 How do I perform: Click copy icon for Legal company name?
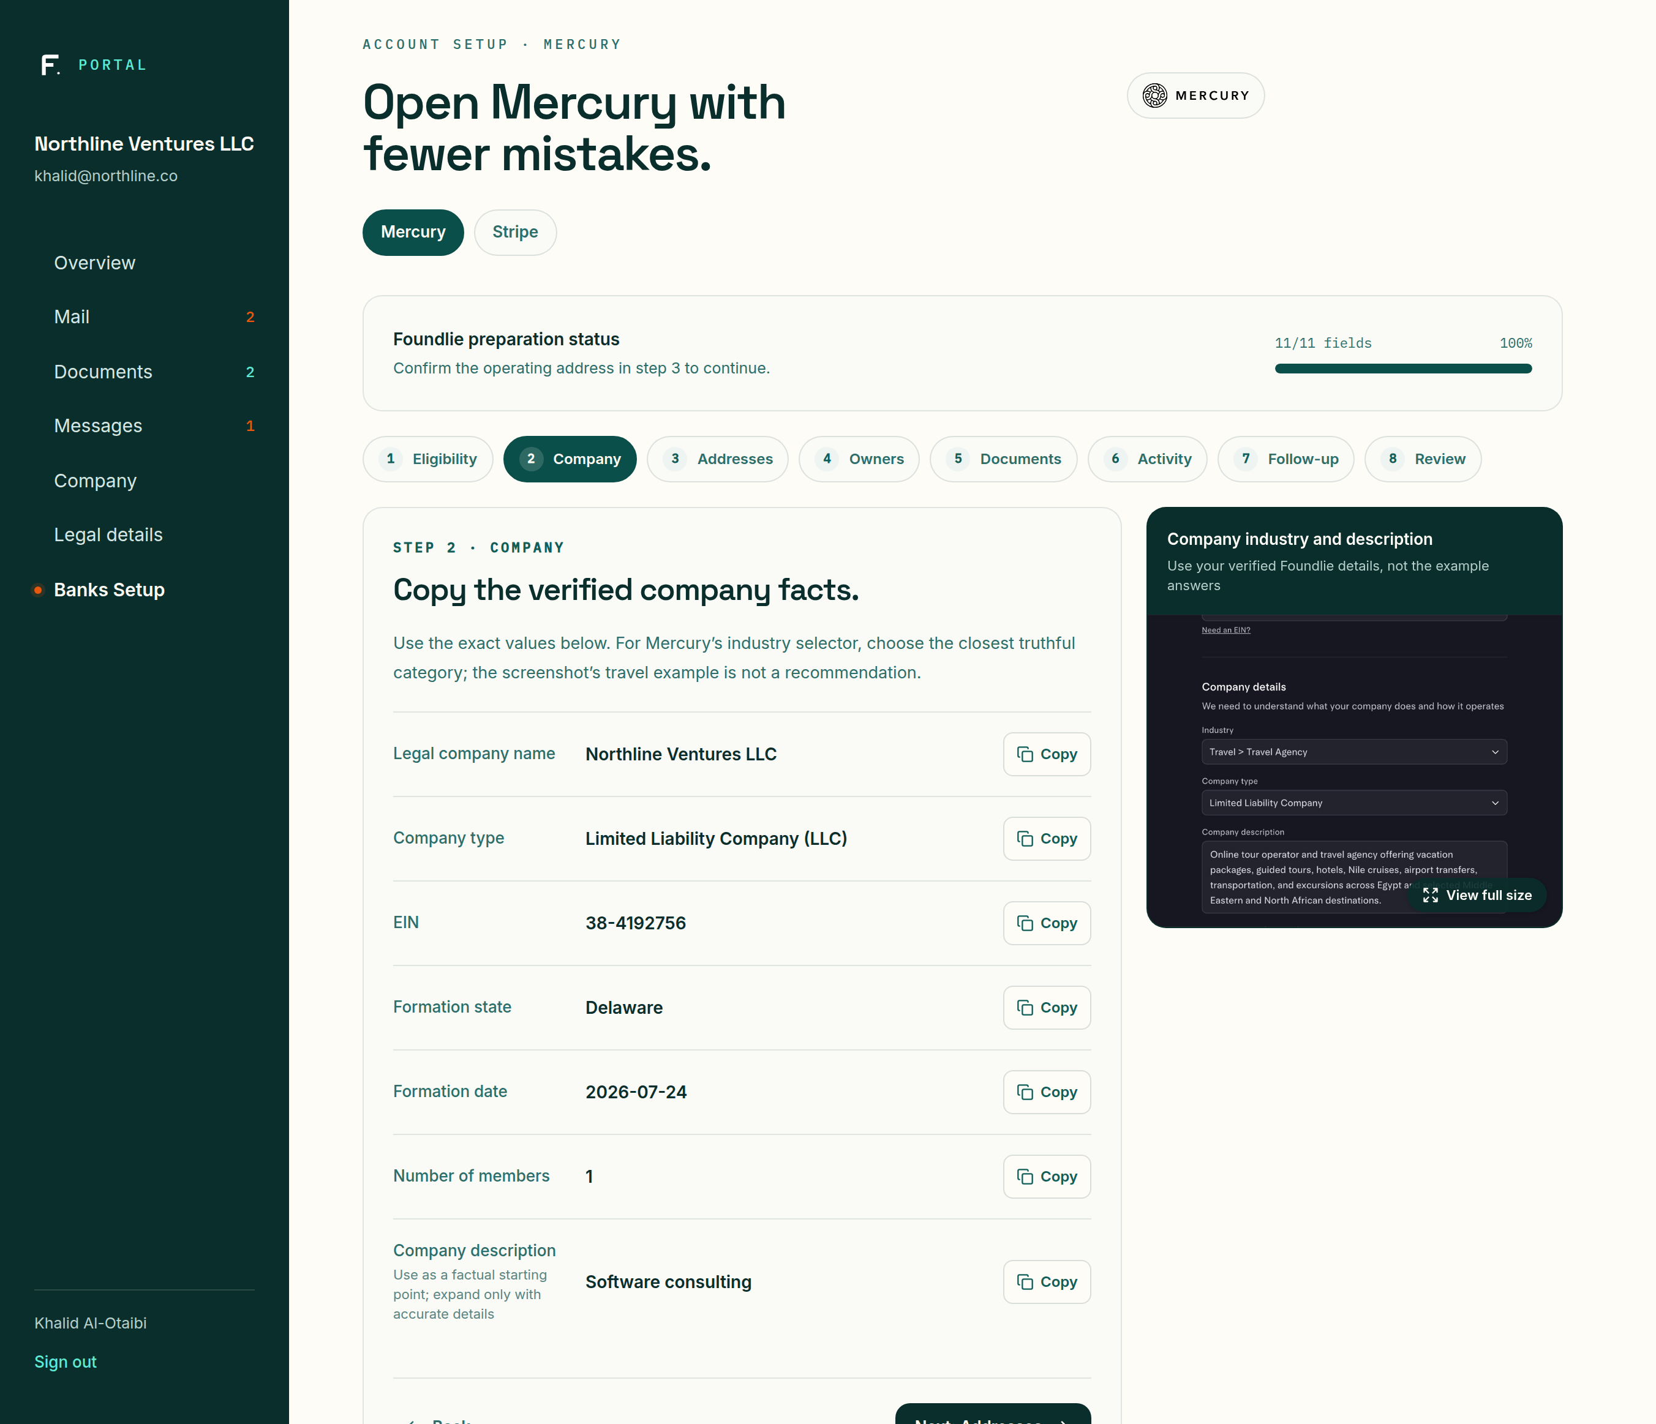1025,754
